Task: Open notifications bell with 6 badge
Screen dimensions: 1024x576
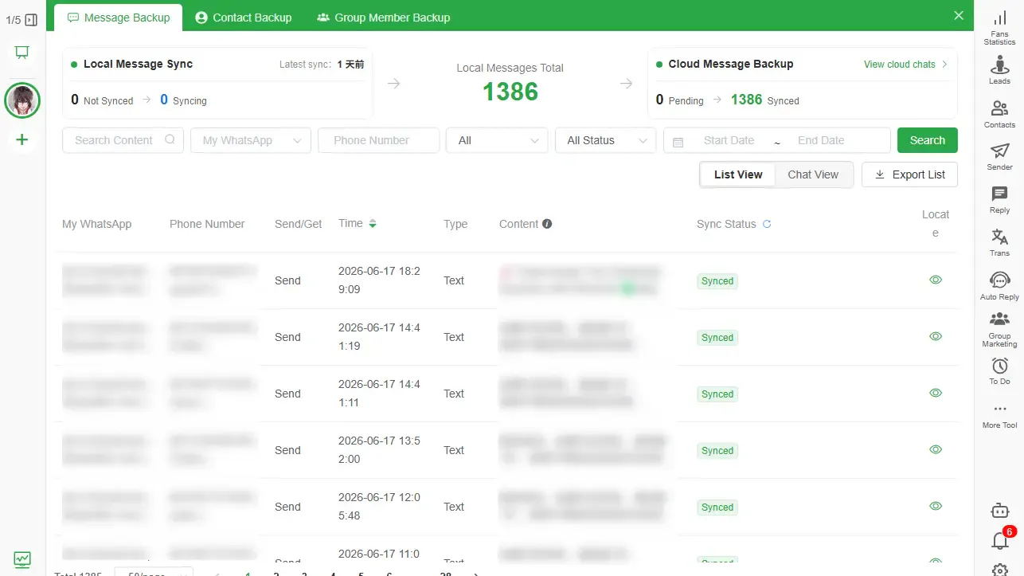Action: (x=1001, y=539)
